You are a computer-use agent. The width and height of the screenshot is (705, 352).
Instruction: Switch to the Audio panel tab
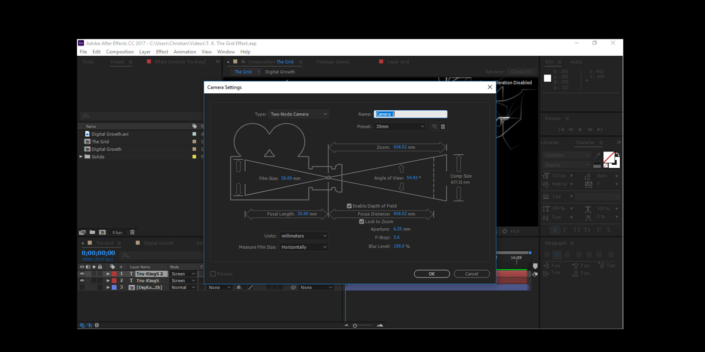(576, 62)
